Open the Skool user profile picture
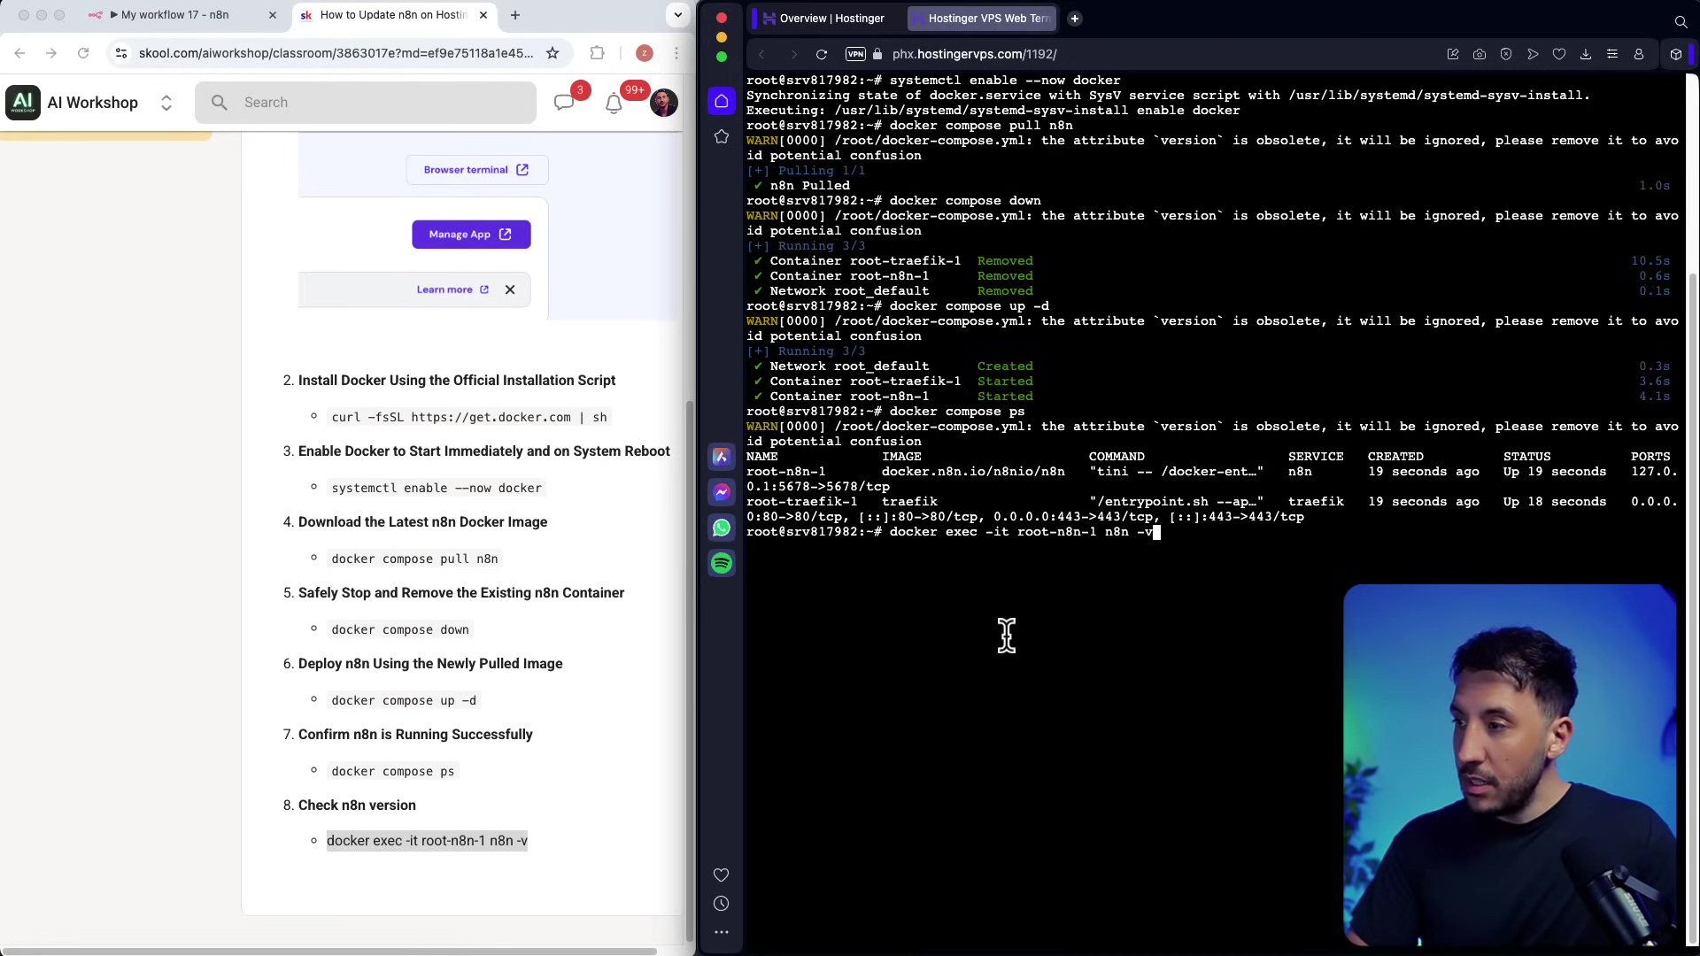This screenshot has height=956, width=1700. click(664, 103)
